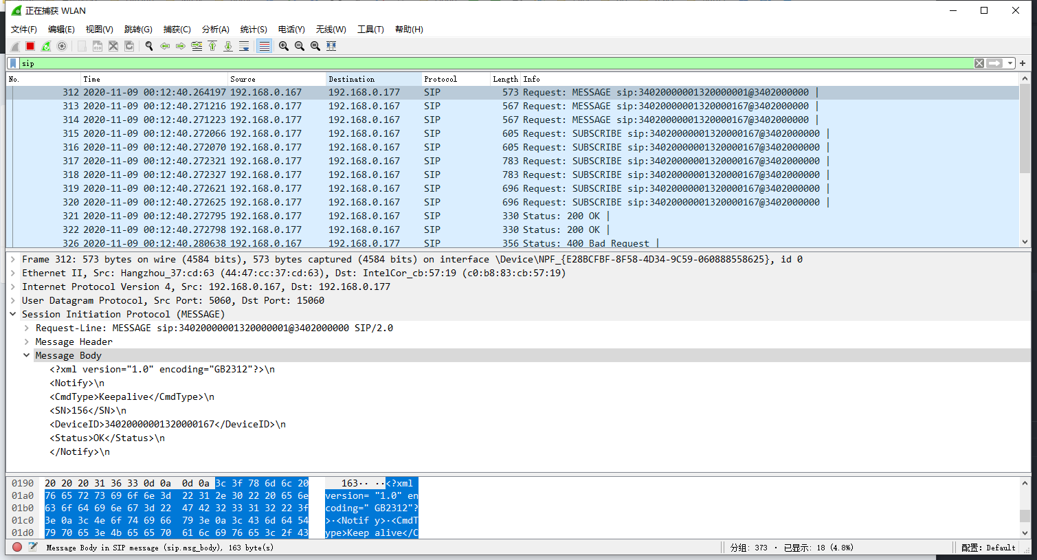Sort packets by the Time column
This screenshot has height=560, width=1037.
[x=154, y=79]
